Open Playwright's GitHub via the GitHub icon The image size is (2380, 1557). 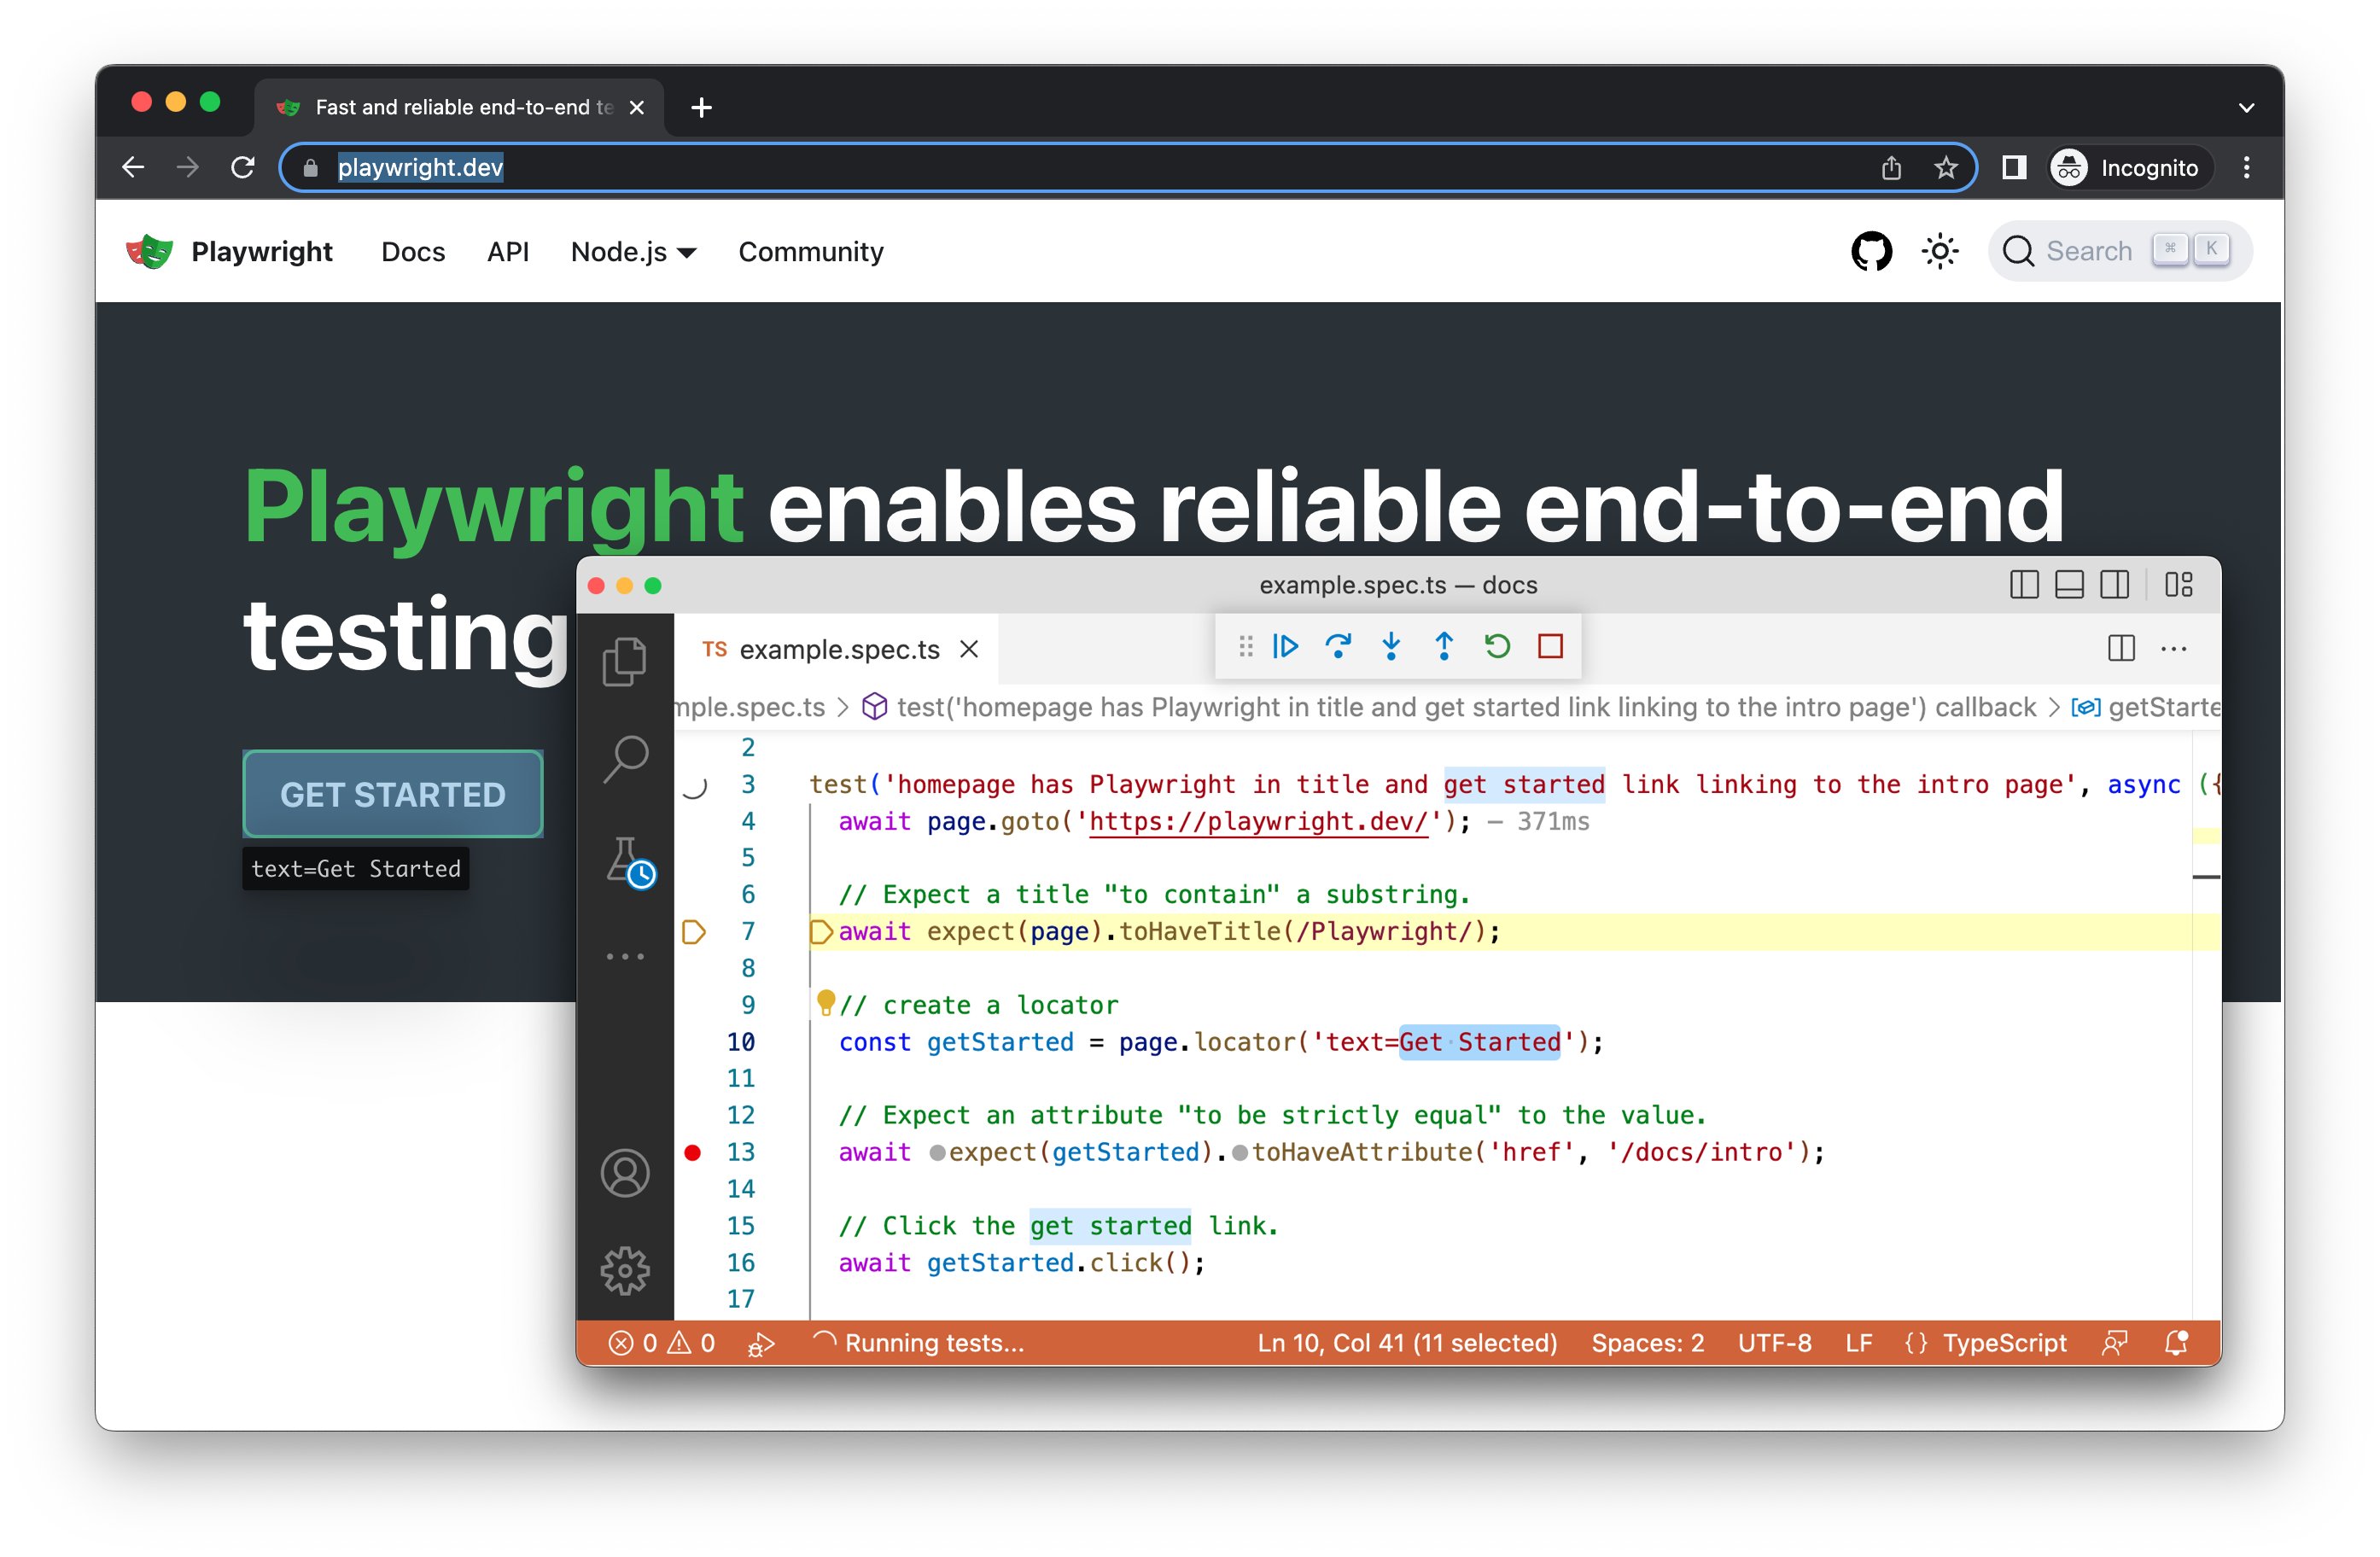(1871, 251)
